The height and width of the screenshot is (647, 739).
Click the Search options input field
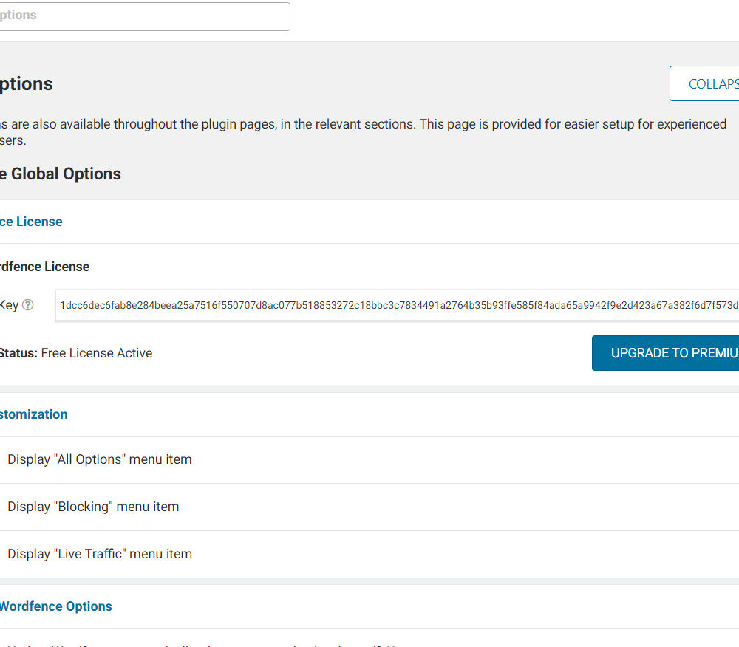click(x=144, y=16)
